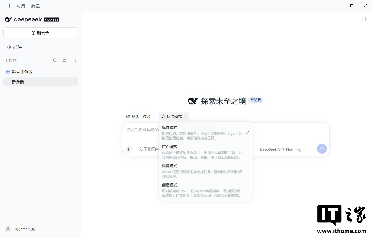The height and width of the screenshot is (238, 372).
Task: Close the application window
Action: (365, 6)
